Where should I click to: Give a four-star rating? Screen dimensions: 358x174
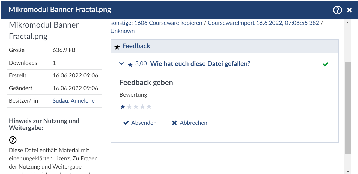[x=142, y=107]
